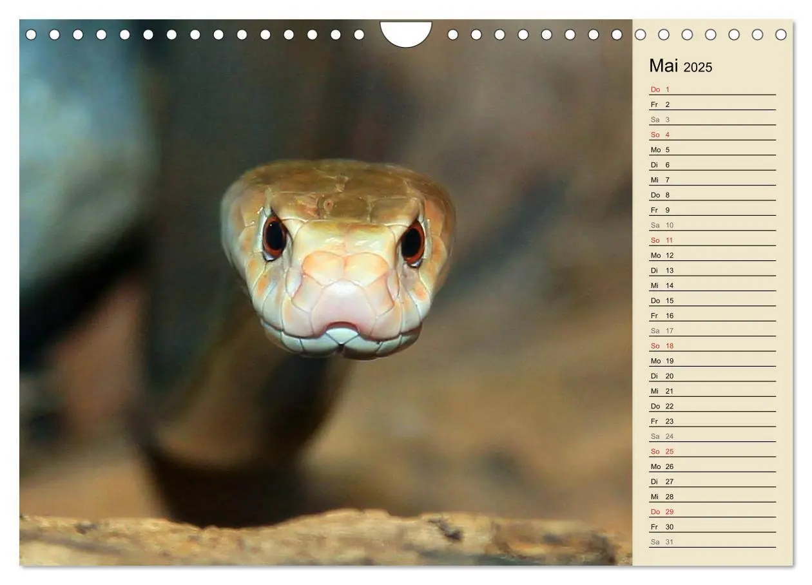Select the Sa 31 last date row

click(x=712, y=542)
